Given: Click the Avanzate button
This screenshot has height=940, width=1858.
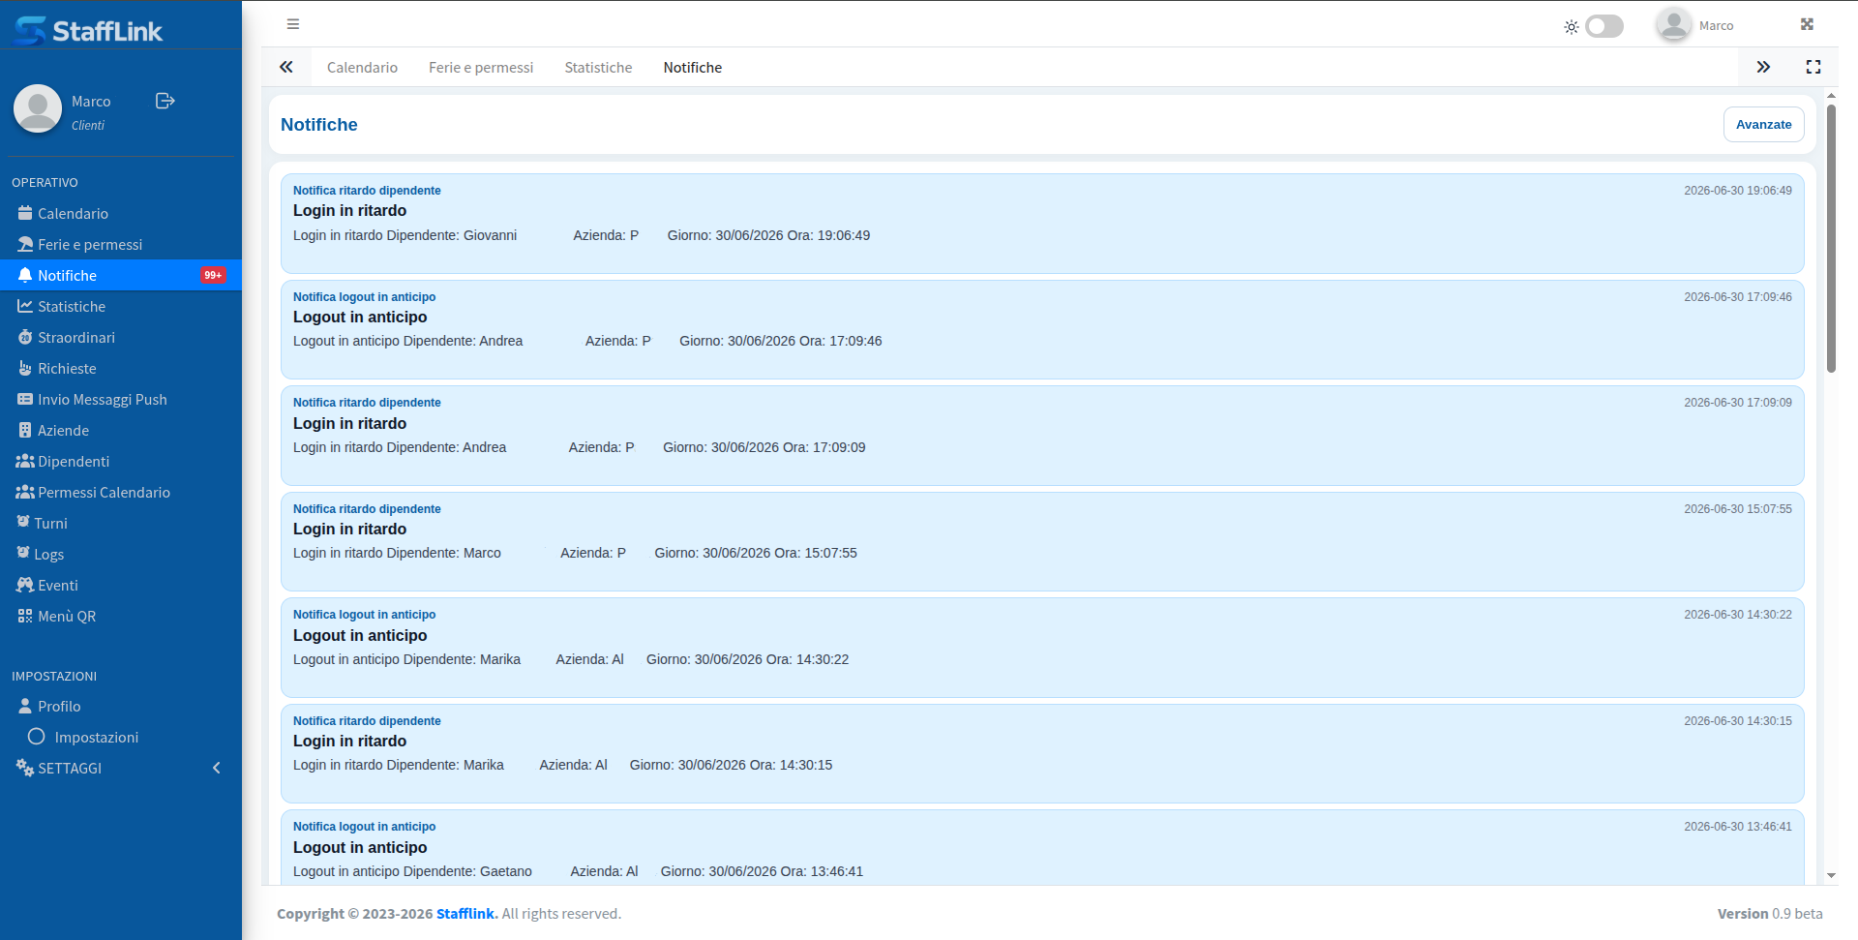Looking at the screenshot, I should click(1763, 124).
